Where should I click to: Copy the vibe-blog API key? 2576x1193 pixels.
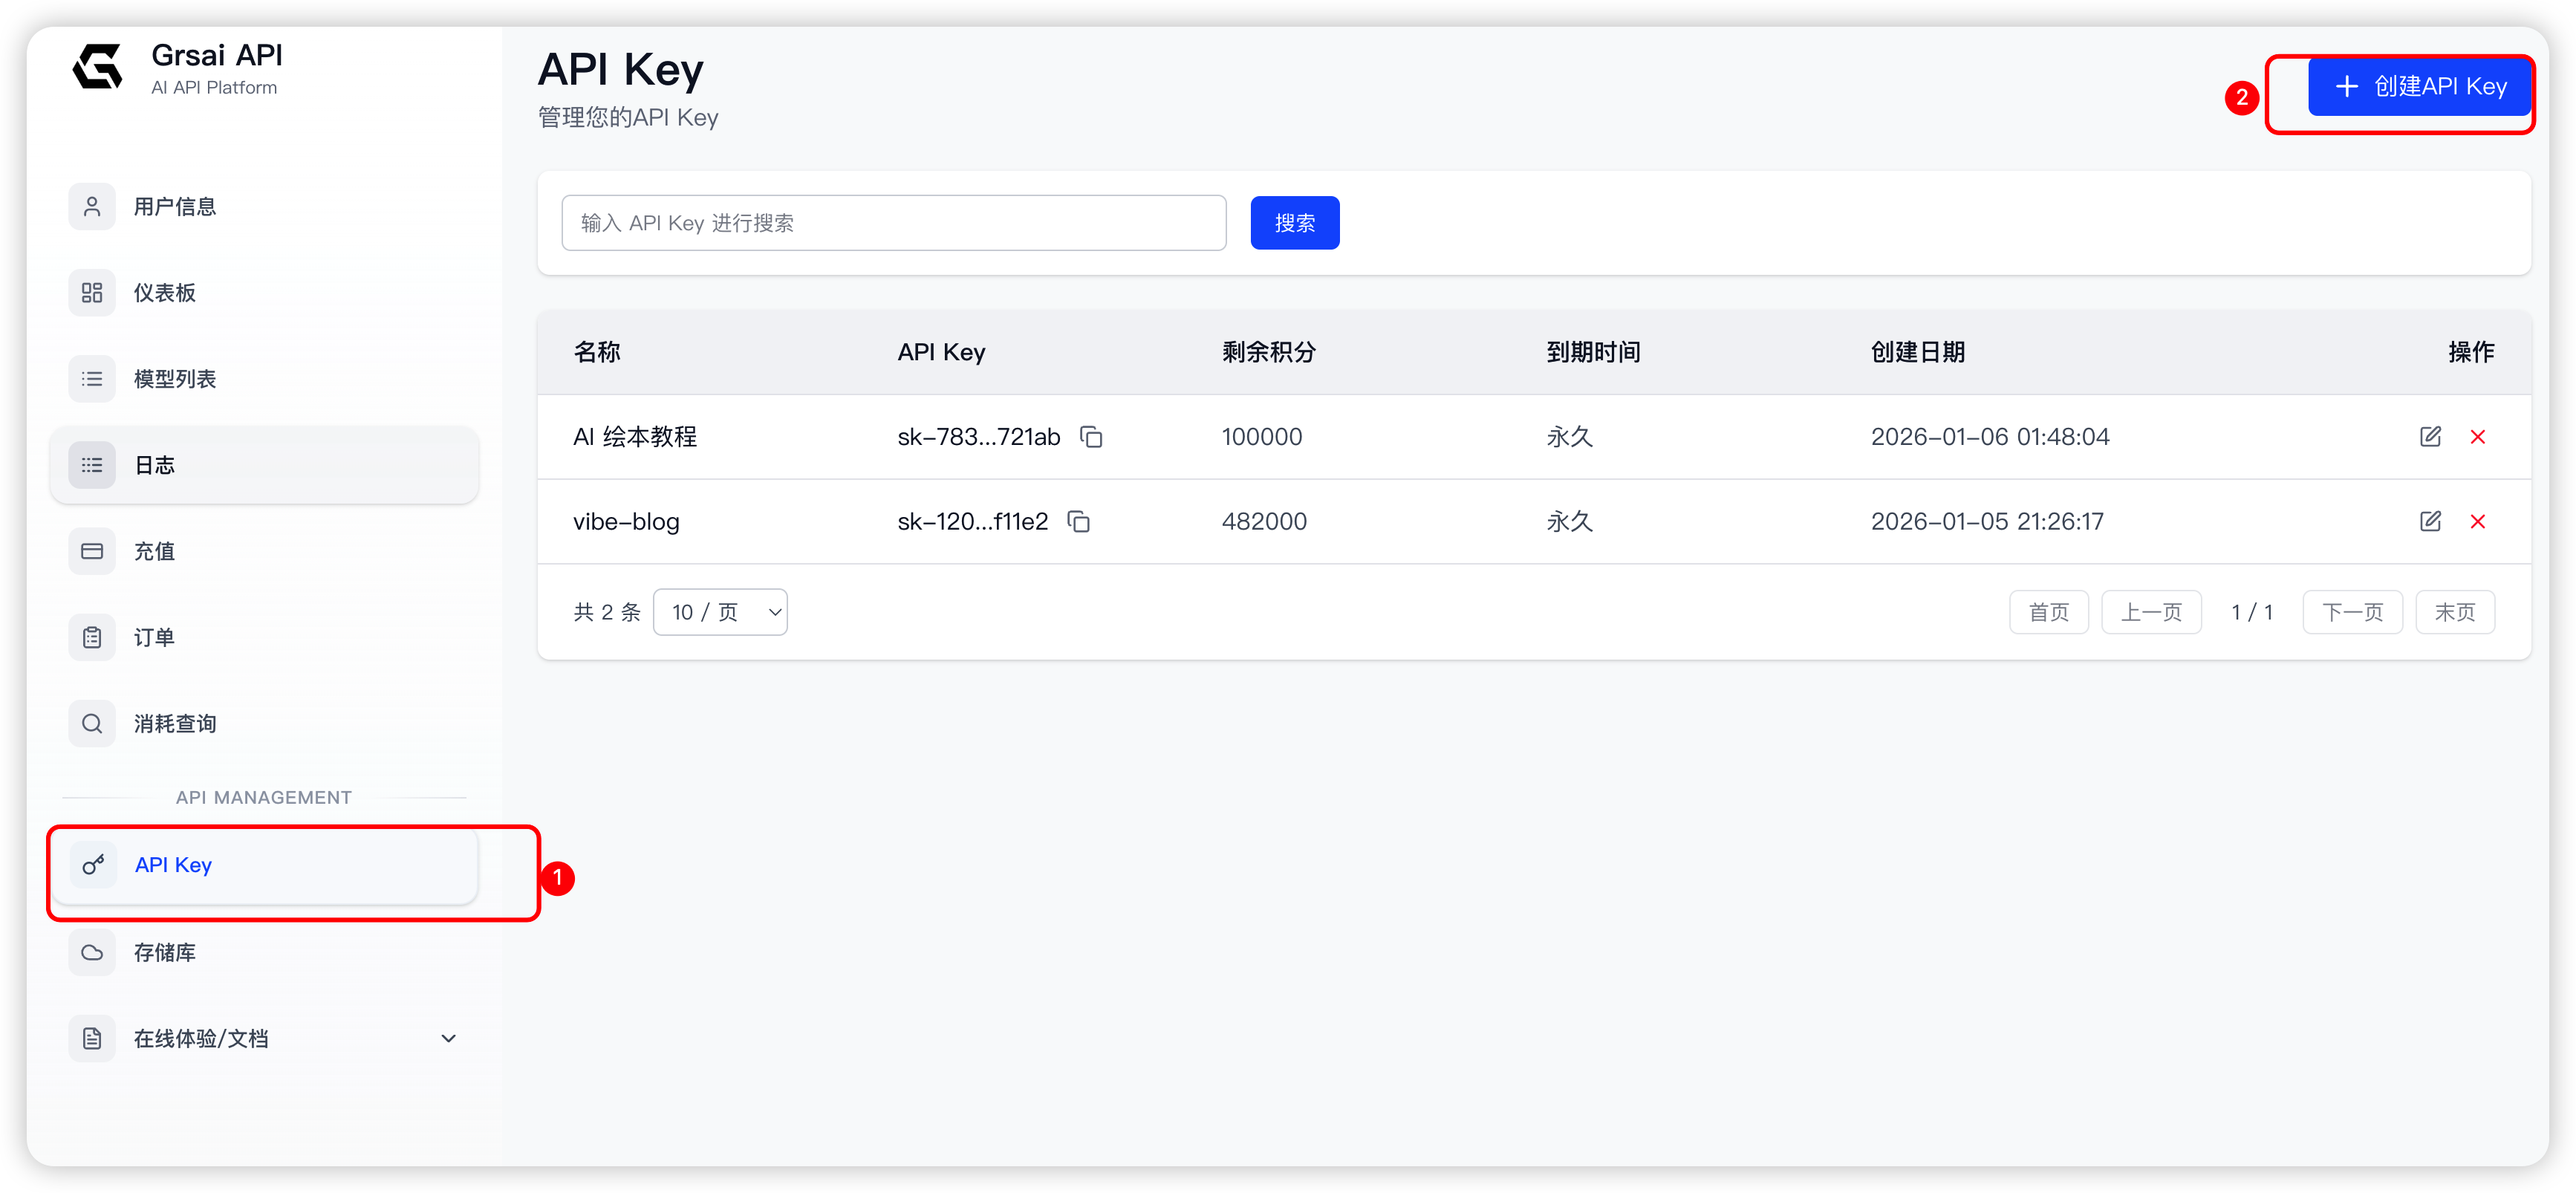tap(1078, 522)
